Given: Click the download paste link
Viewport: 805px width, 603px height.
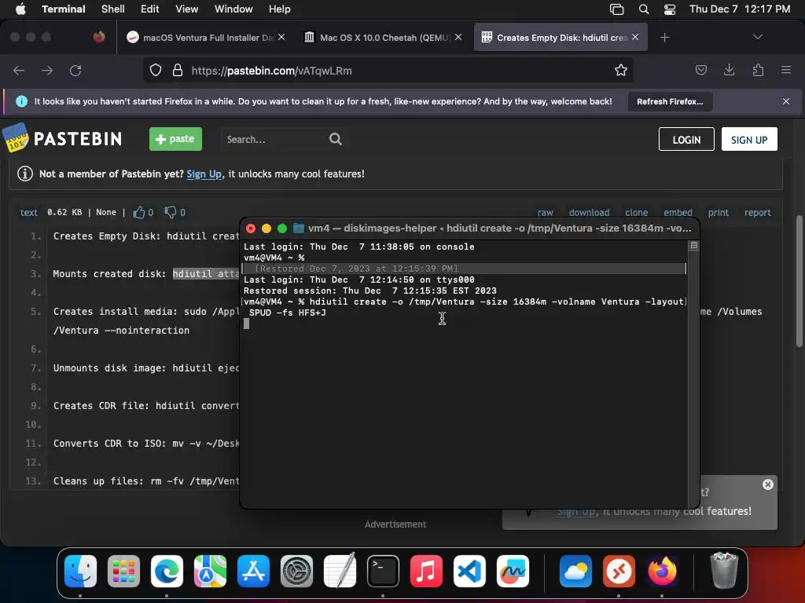Looking at the screenshot, I should pos(589,212).
